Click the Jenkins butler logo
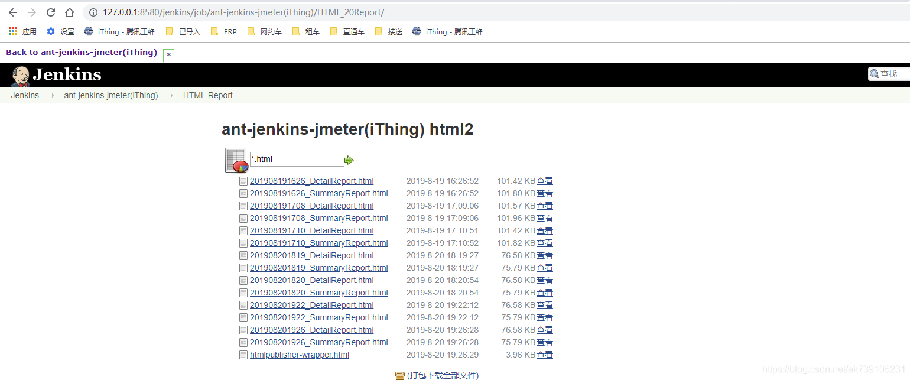 (x=21, y=76)
